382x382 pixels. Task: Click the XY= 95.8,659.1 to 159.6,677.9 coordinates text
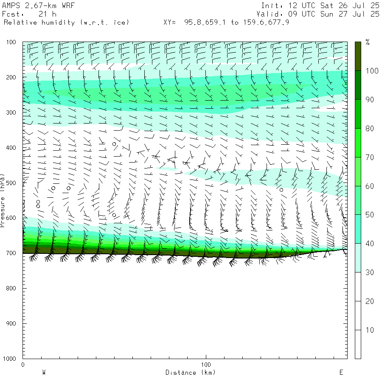[226, 22]
